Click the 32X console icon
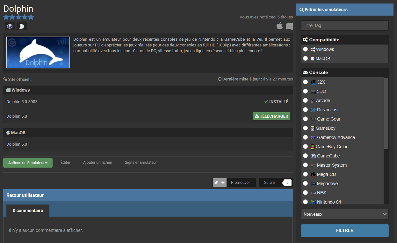The width and height of the screenshot is (397, 243). coord(313,82)
